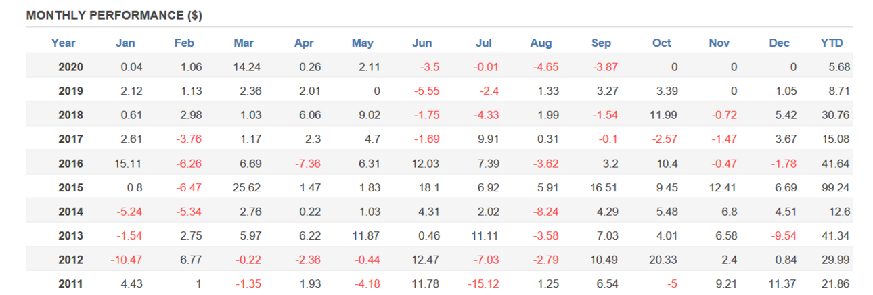Select the YTD column header
Image resolution: width=873 pixels, height=295 pixels.
click(832, 43)
